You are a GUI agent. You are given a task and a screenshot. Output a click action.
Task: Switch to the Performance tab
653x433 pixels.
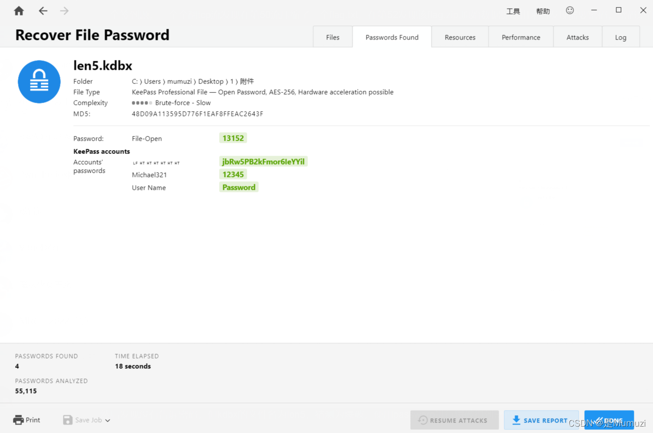click(521, 37)
